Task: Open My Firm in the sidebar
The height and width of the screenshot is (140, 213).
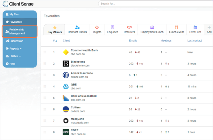Action: pos(20,14)
